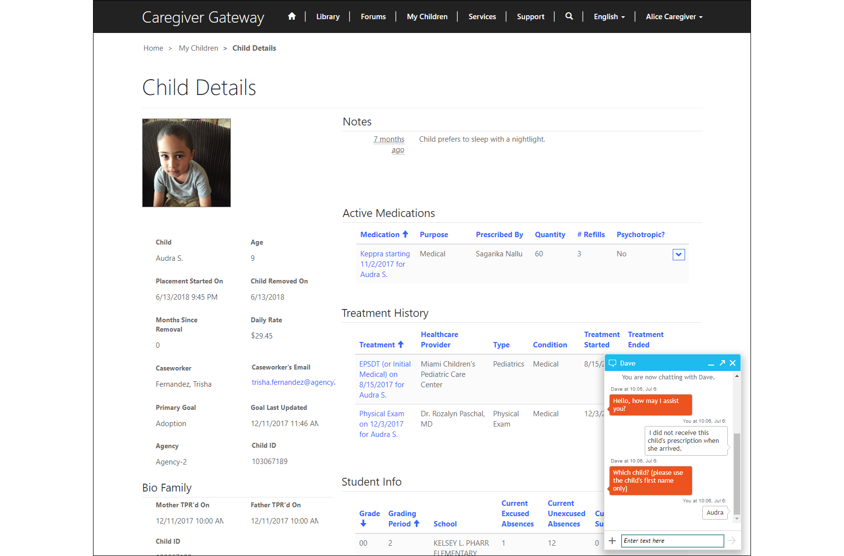Click the chat text entry field

672,541
